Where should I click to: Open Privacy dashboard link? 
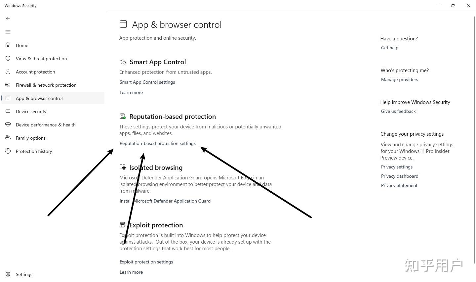coord(399,176)
